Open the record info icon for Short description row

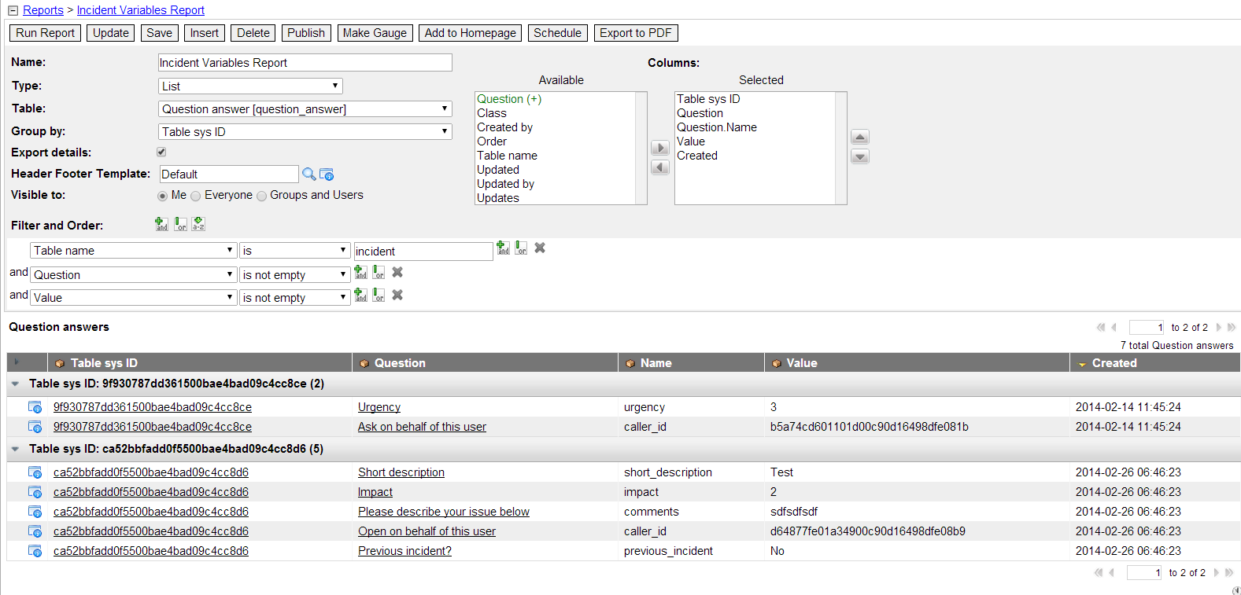35,472
